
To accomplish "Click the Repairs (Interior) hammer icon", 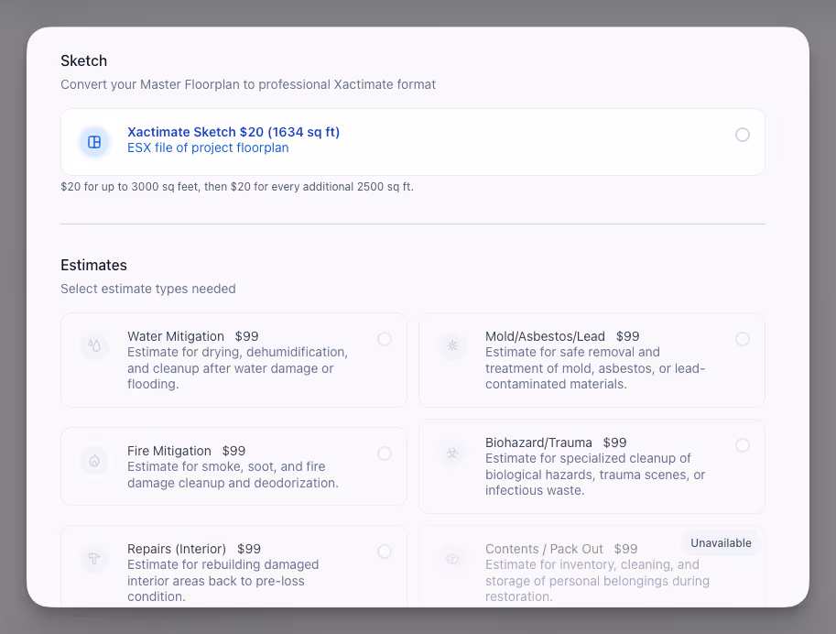I will 94,559.
